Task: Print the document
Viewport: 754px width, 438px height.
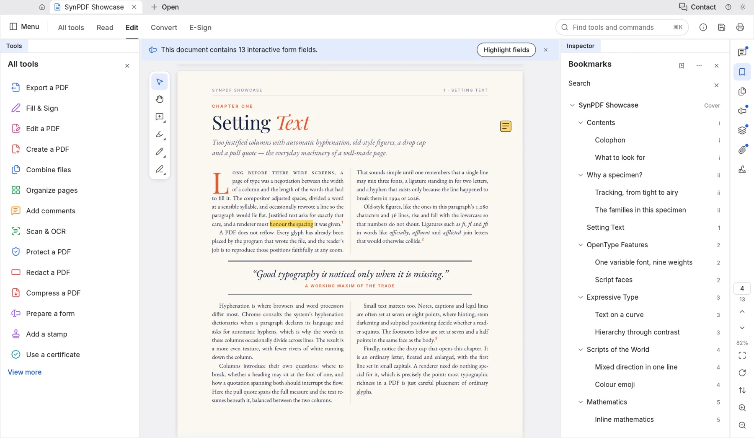Action: tap(740, 27)
